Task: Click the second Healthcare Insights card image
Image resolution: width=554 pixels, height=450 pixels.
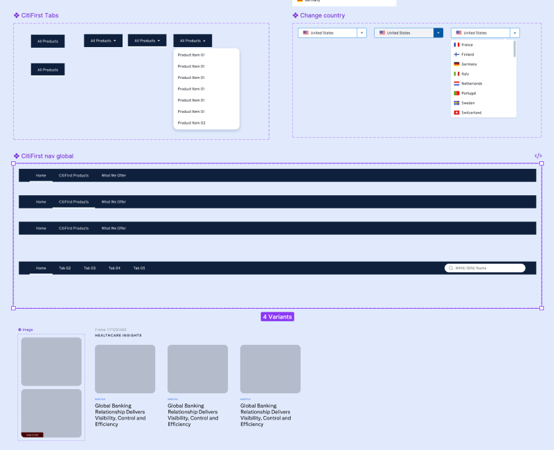Action: coord(197,369)
